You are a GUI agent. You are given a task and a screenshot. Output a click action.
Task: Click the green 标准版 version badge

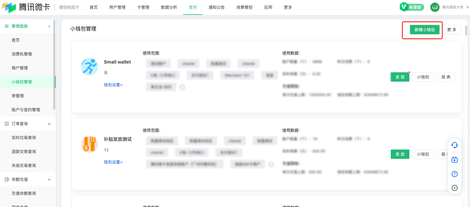coord(412,7)
